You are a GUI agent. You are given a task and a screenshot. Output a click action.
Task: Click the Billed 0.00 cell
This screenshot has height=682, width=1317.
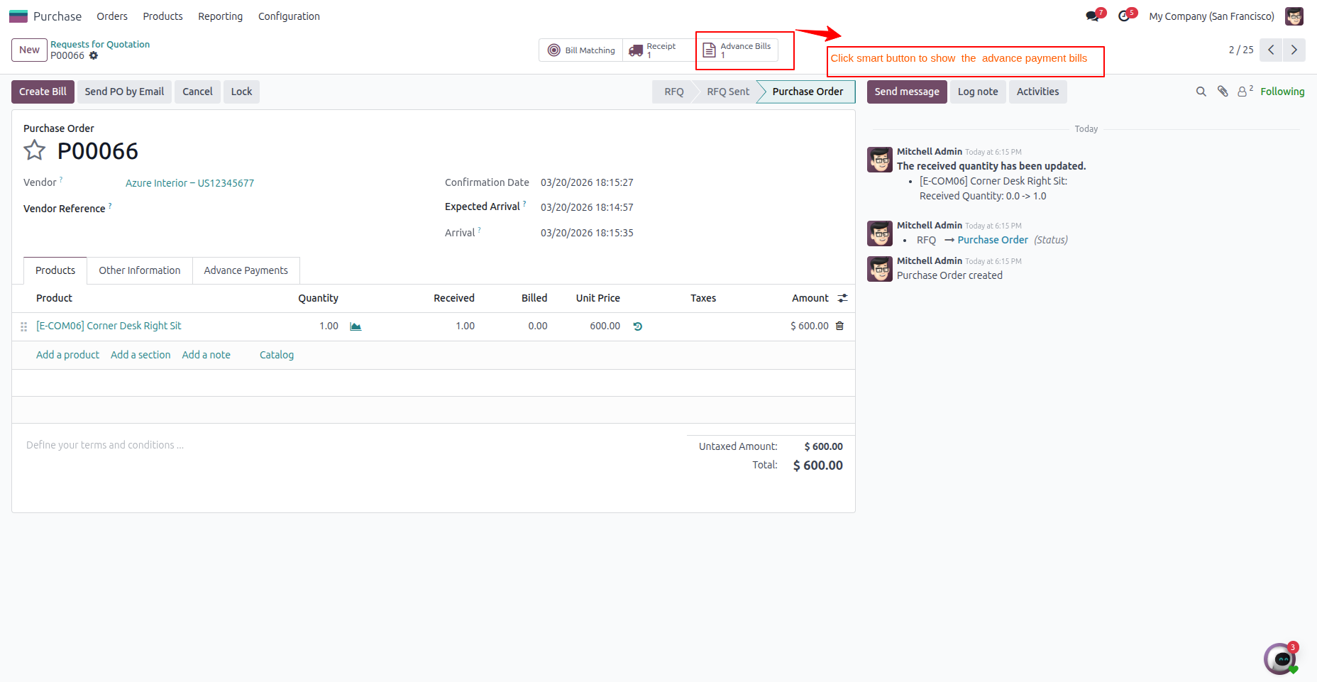537,326
